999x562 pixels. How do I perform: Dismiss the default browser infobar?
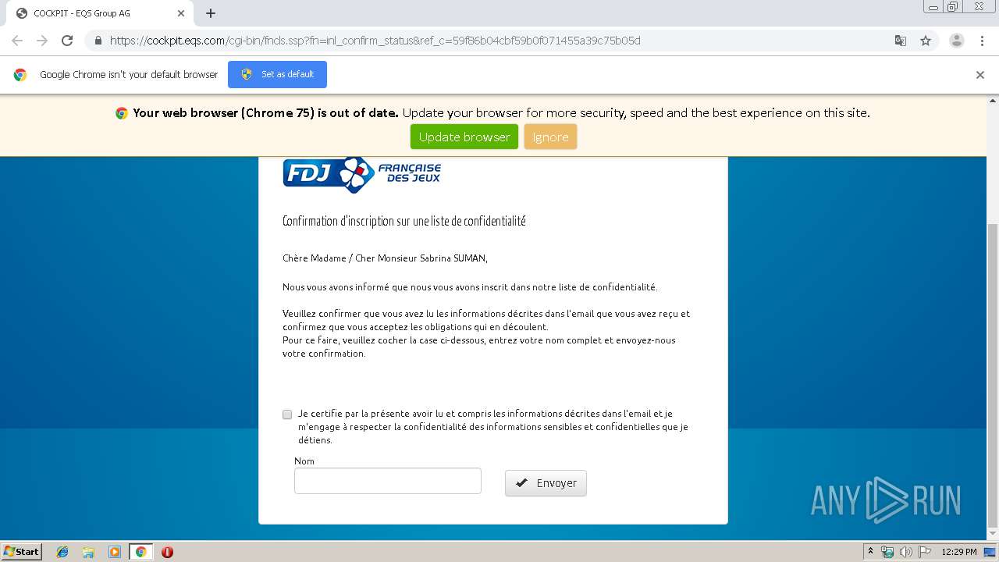[980, 75]
